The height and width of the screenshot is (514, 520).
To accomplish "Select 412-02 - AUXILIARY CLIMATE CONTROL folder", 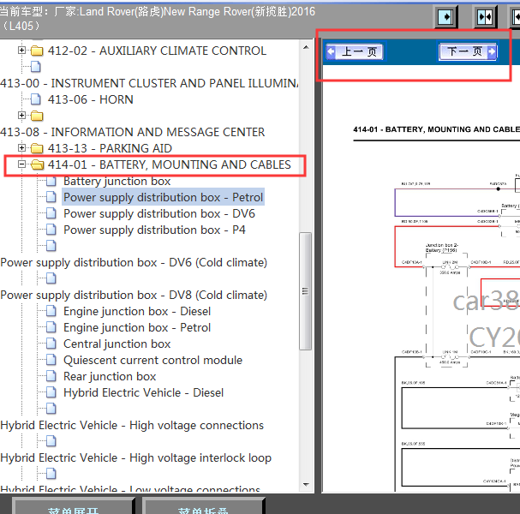I will [157, 51].
